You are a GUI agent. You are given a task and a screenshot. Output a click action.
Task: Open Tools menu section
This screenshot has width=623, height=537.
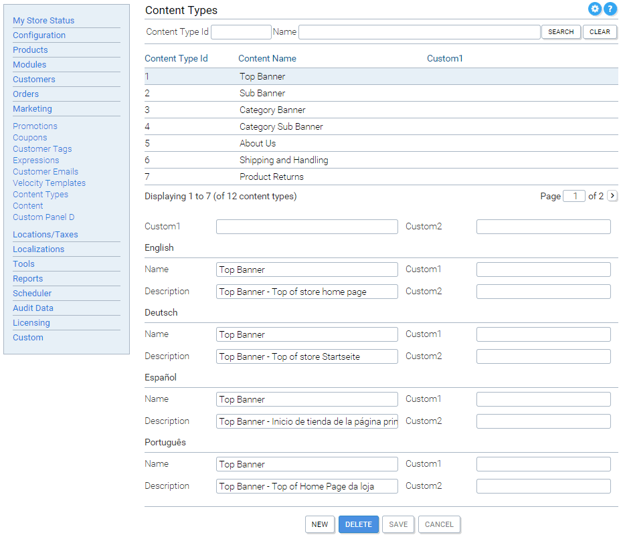pyautogui.click(x=23, y=263)
